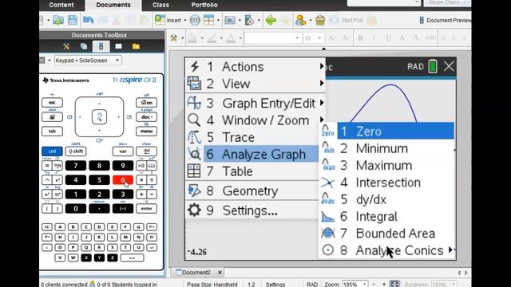Viewport: 511px width, 287px height.
Task: Click the Open document folder icon
Action: pos(58,20)
